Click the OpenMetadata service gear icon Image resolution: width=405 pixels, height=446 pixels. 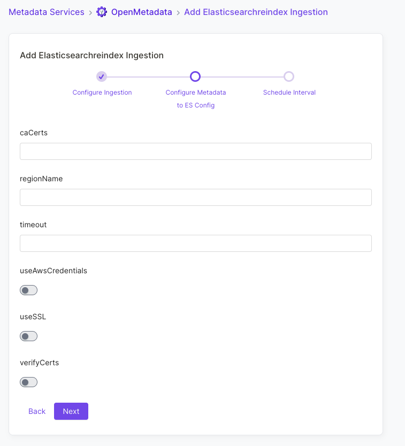tap(101, 12)
